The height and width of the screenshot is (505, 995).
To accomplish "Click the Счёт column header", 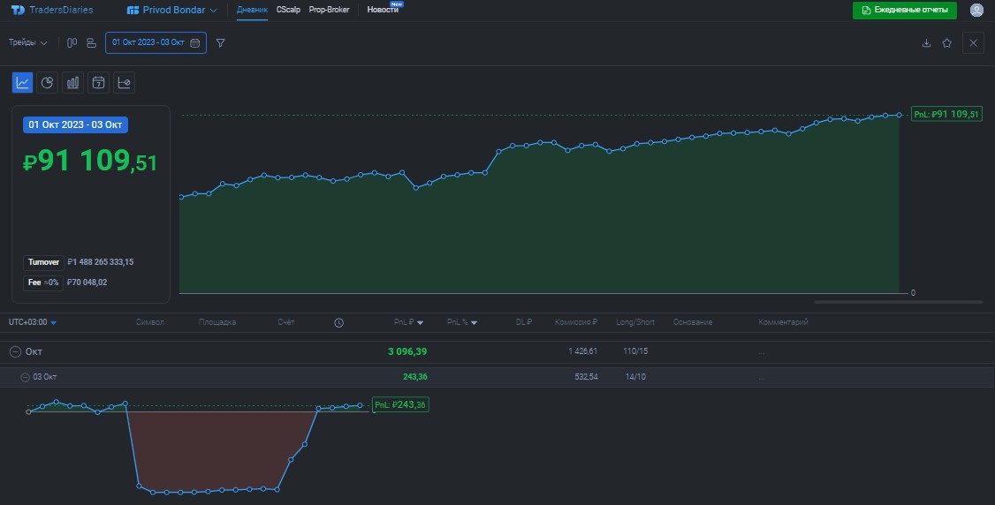I will pyautogui.click(x=286, y=322).
